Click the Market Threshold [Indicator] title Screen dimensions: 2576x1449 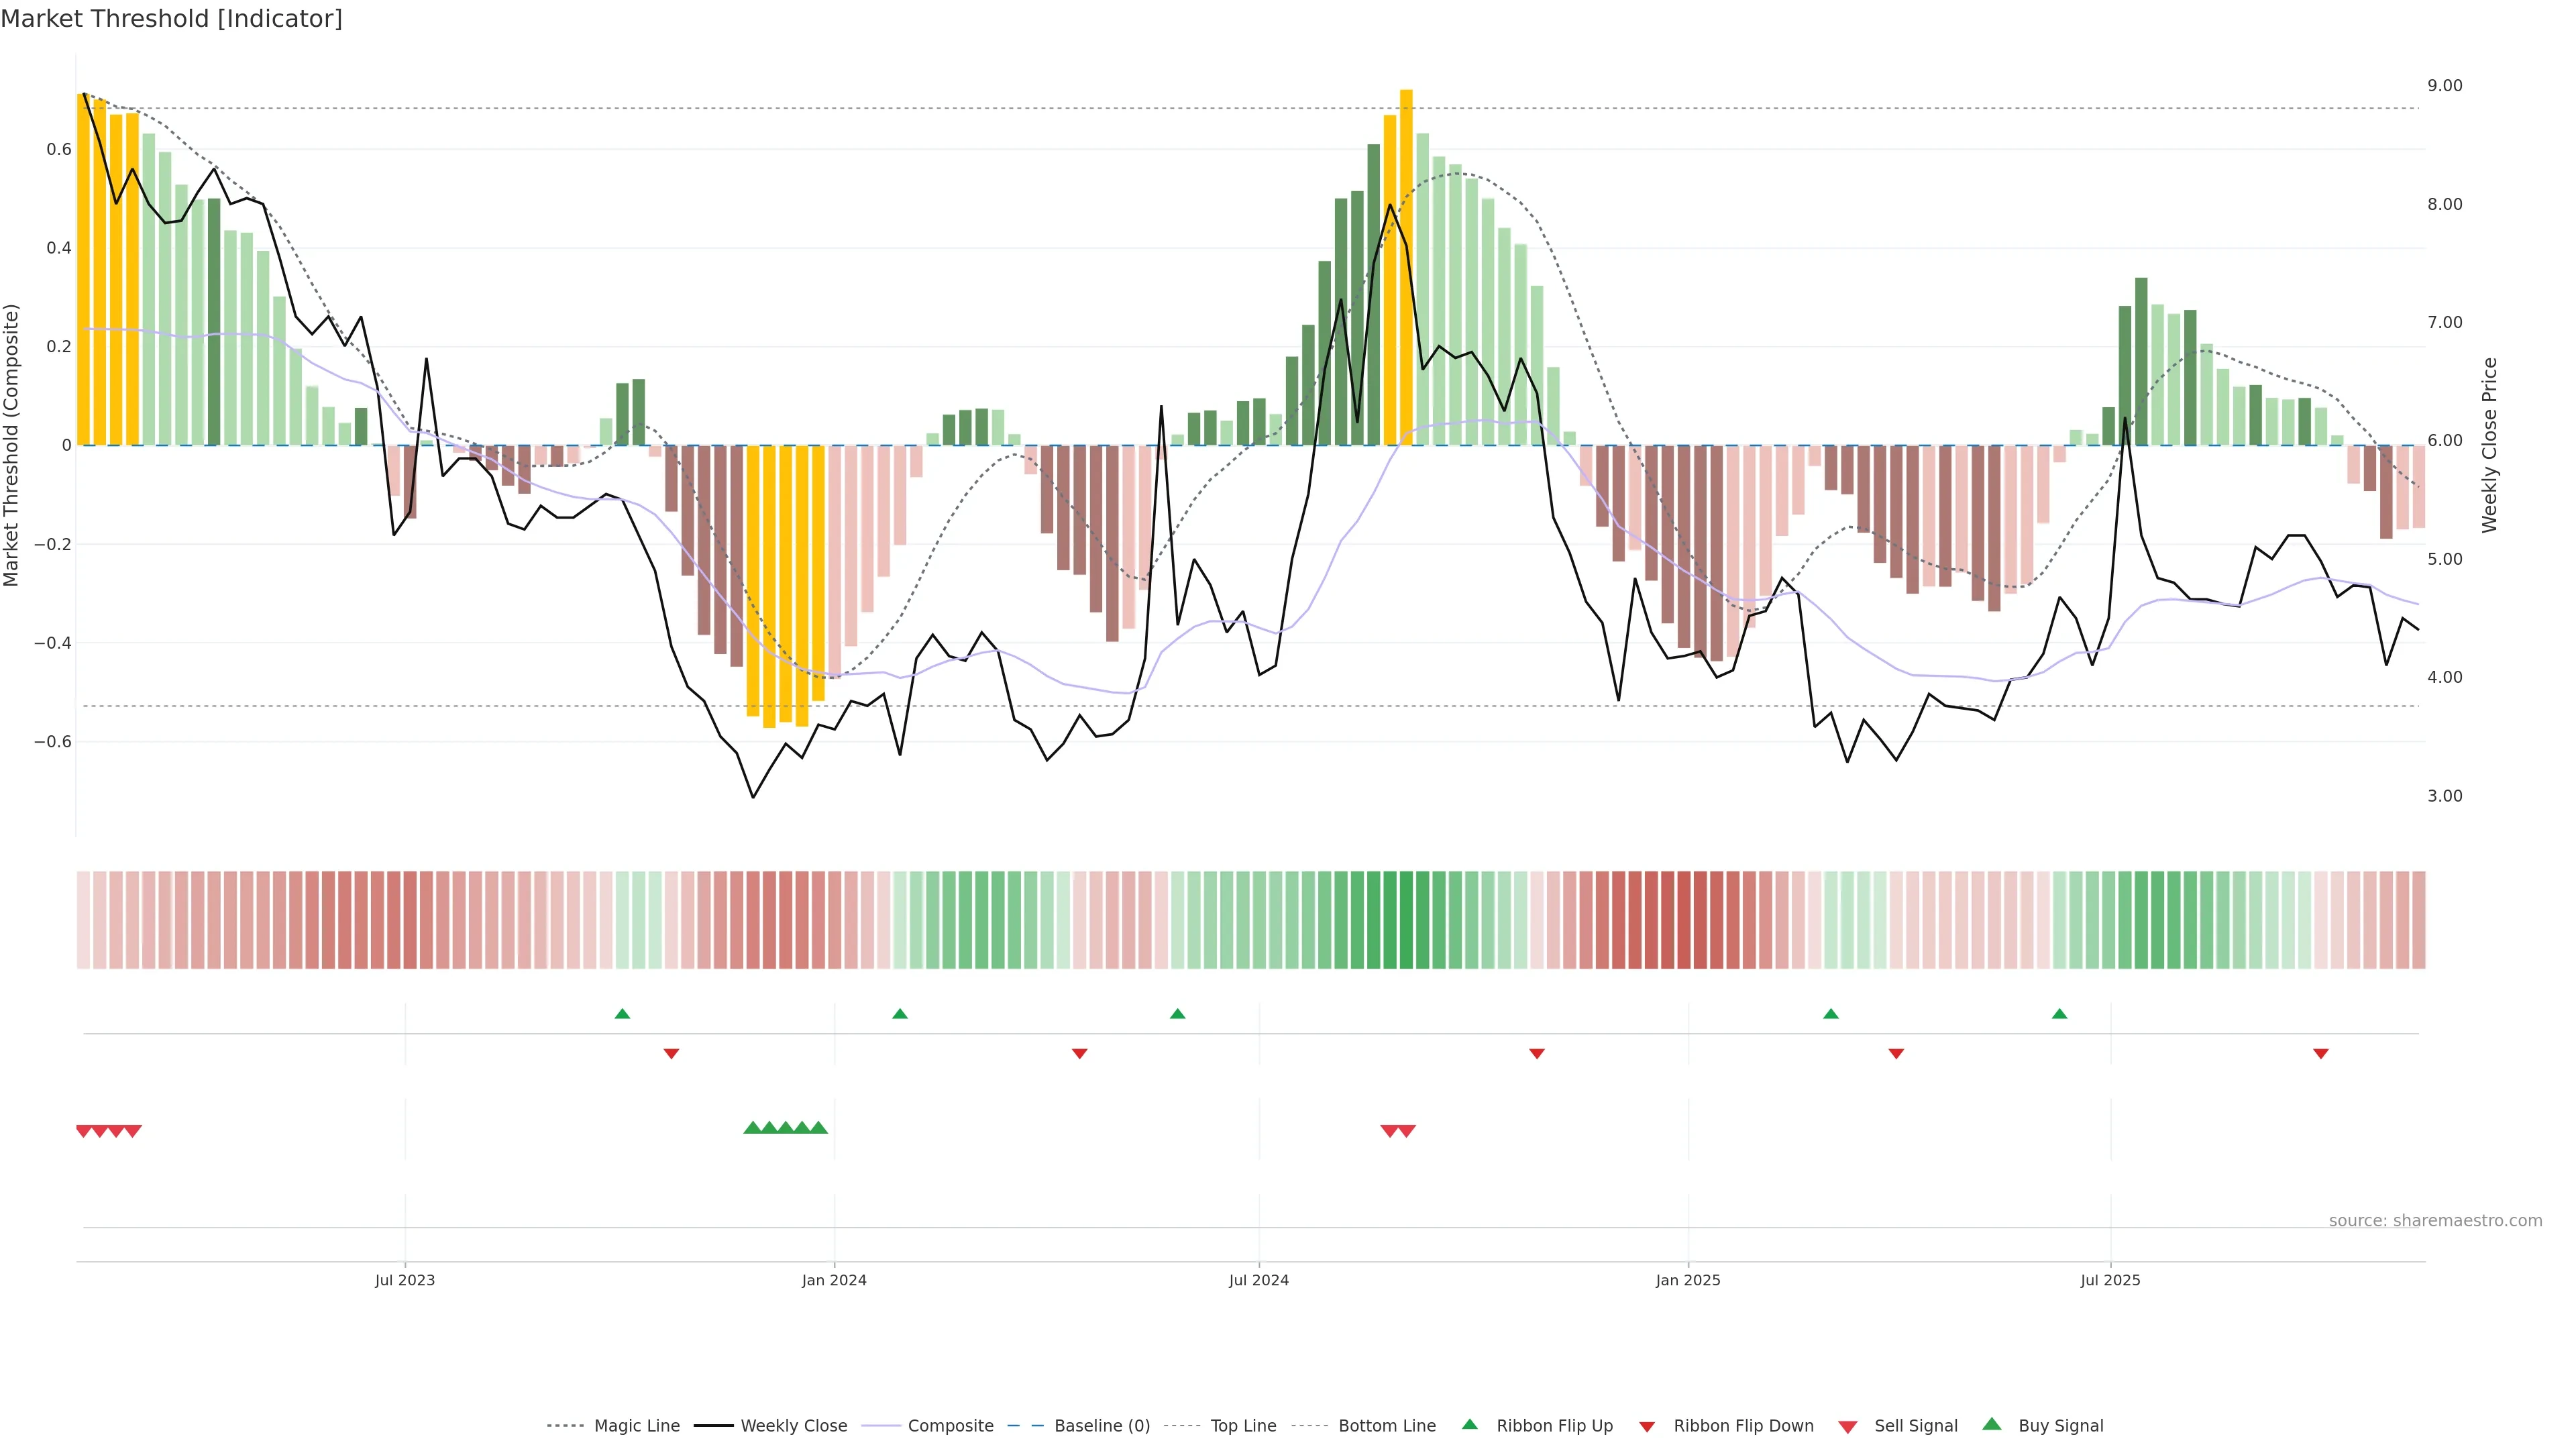(x=171, y=19)
